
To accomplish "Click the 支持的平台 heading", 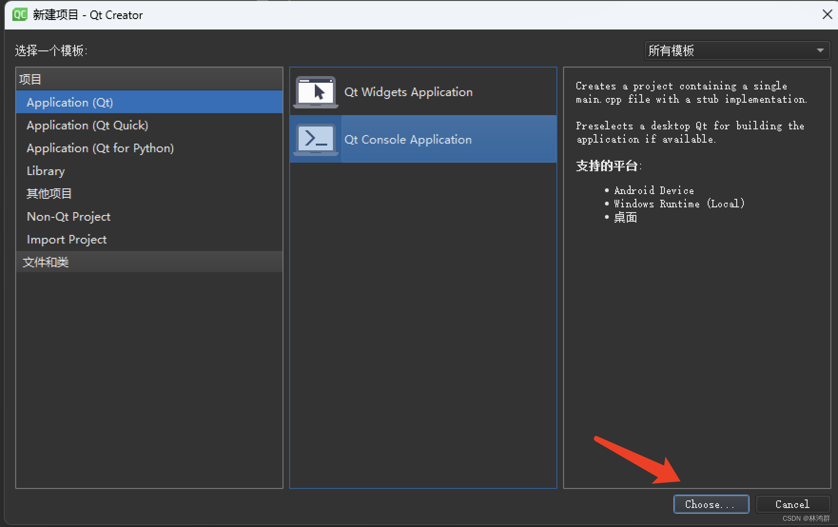I will [x=609, y=166].
